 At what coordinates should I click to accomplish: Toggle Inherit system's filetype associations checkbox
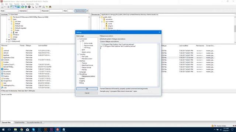coord(101,39)
